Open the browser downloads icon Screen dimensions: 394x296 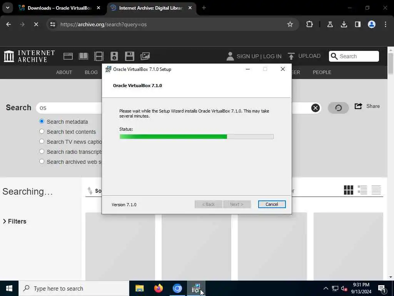[344, 24]
